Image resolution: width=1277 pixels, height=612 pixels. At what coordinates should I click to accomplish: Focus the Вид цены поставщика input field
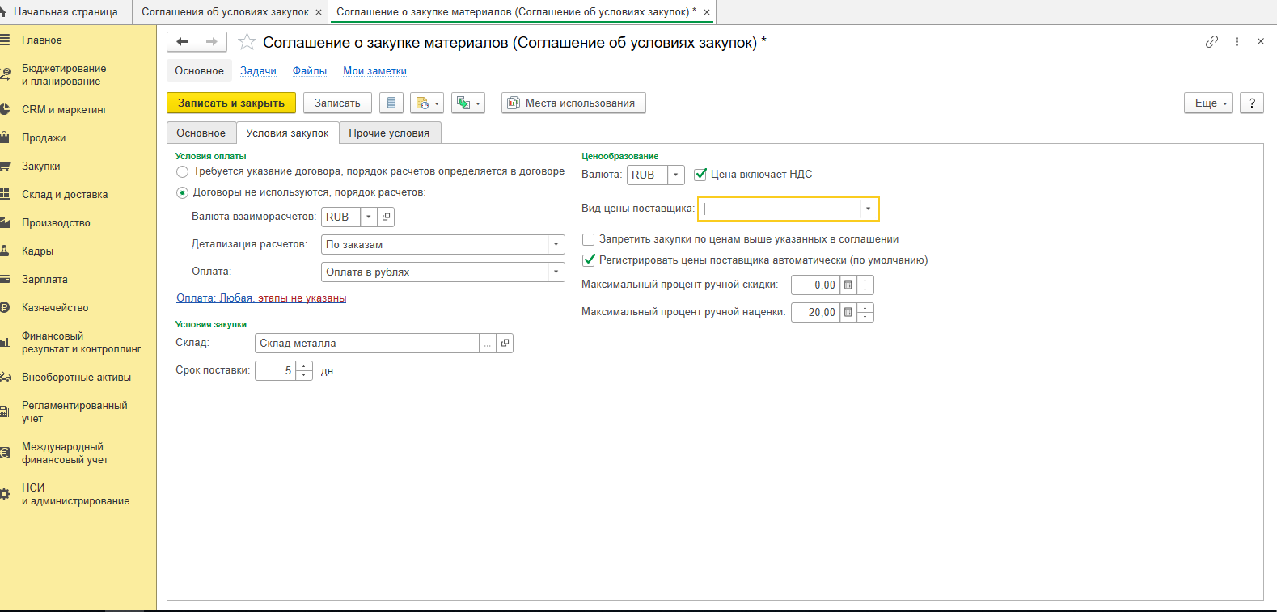point(780,209)
